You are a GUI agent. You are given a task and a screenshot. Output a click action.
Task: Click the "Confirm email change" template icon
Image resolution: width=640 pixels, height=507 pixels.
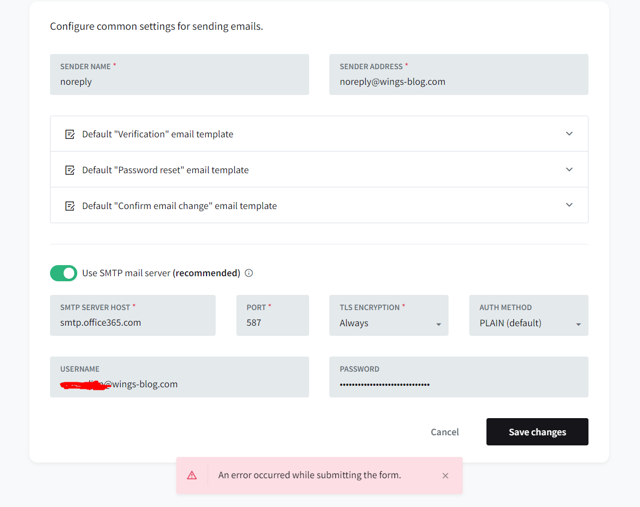[70, 206]
